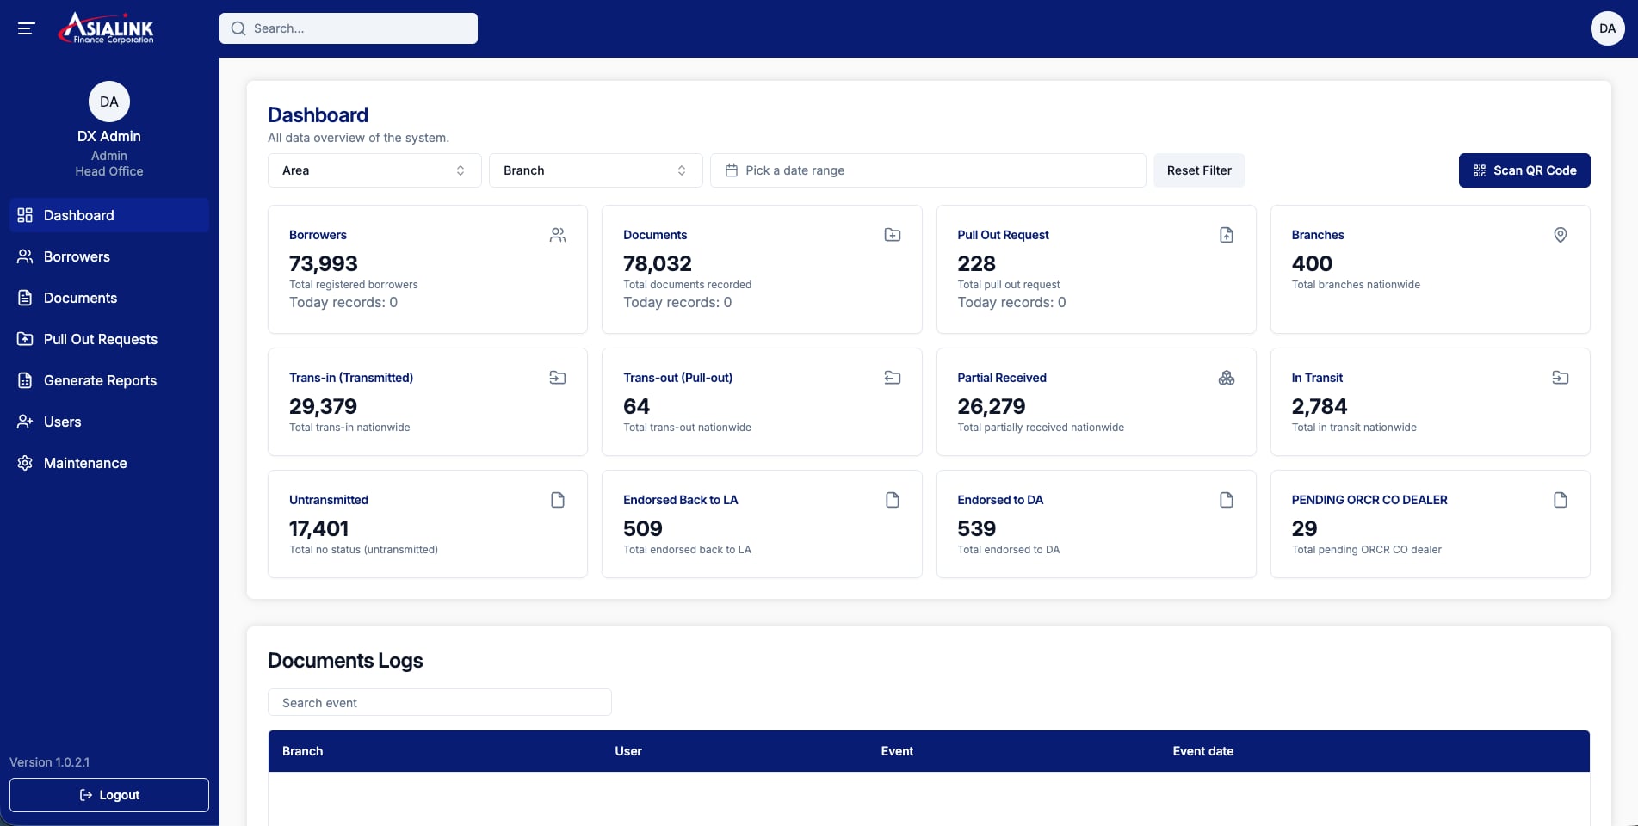Image resolution: width=1638 pixels, height=826 pixels.
Task: Click the Documents card folder-plus icon
Action: pos(893,235)
